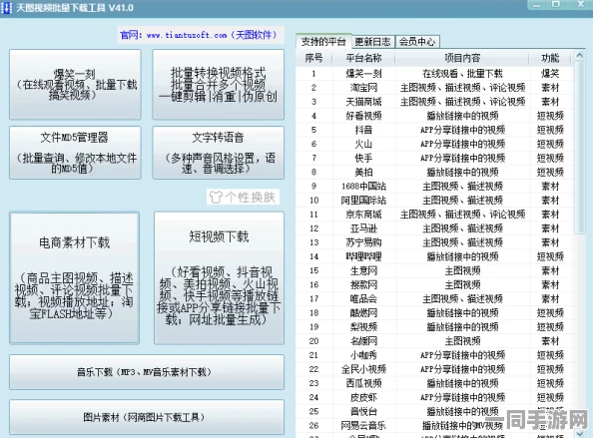
Task: Switch to the 支持的平台 tab
Action: (x=323, y=42)
